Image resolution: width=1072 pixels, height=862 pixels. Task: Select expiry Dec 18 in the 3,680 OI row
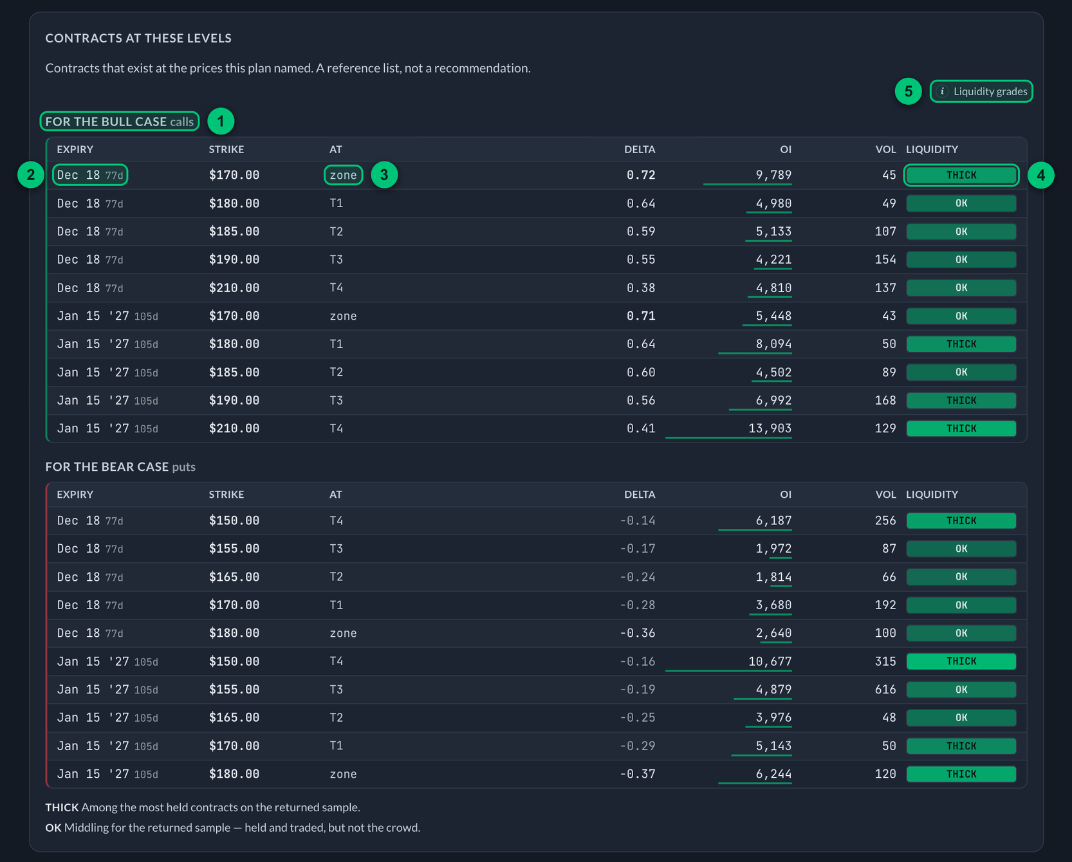pyautogui.click(x=90, y=605)
